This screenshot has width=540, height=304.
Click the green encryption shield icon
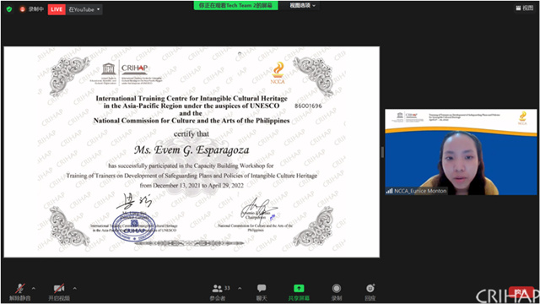point(9,9)
